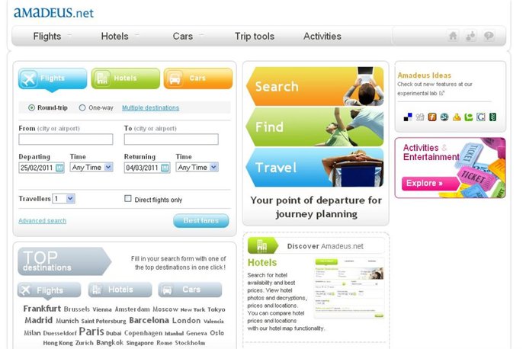Click the From city or airport field
This screenshot has width=526, height=349.
(x=66, y=139)
